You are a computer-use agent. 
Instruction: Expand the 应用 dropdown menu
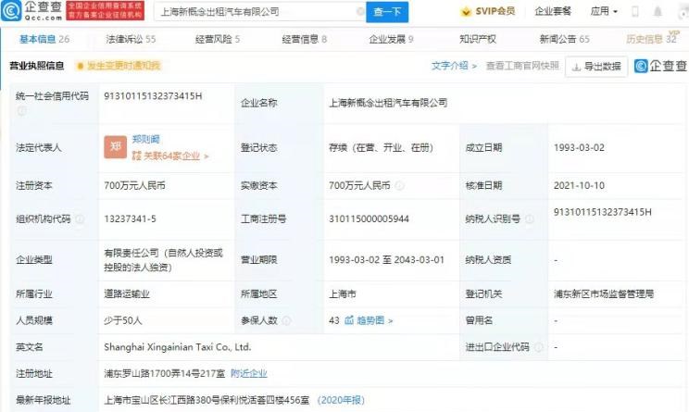click(x=604, y=11)
